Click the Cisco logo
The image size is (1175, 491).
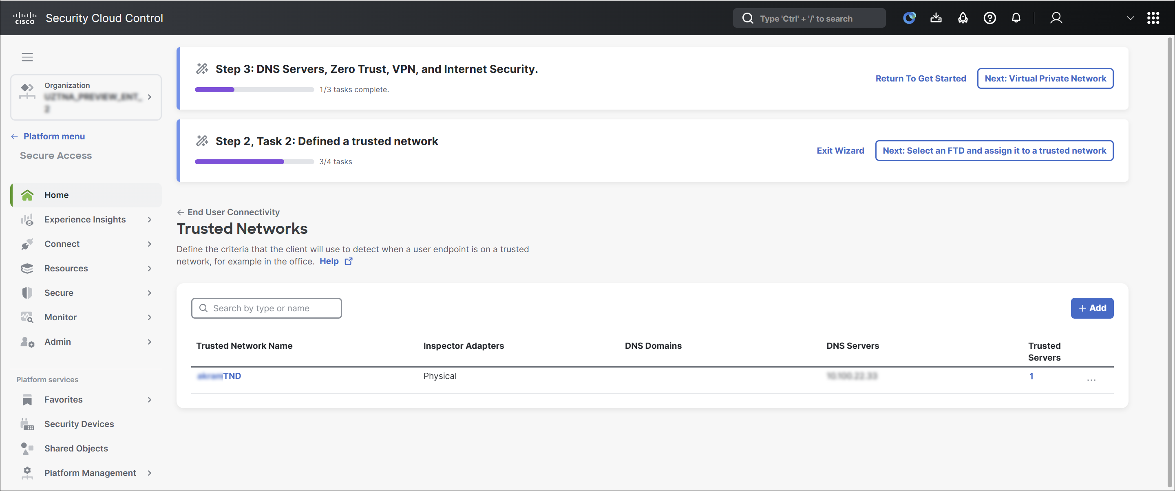click(24, 18)
